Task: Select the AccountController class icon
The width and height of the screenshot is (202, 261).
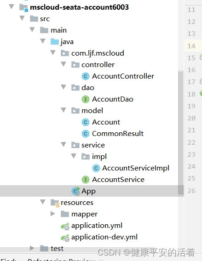Action: pyautogui.click(x=86, y=76)
